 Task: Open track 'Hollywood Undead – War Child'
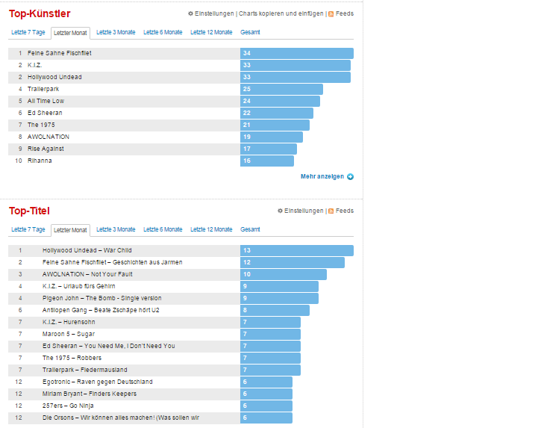(x=87, y=250)
